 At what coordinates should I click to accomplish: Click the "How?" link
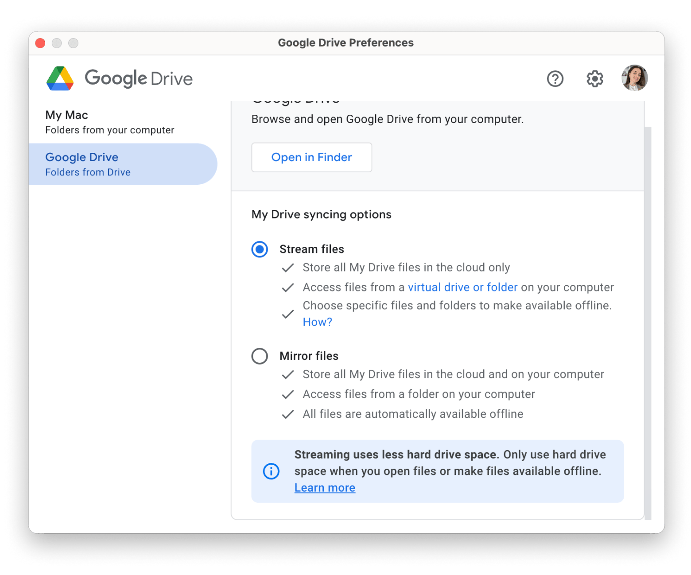click(x=317, y=322)
